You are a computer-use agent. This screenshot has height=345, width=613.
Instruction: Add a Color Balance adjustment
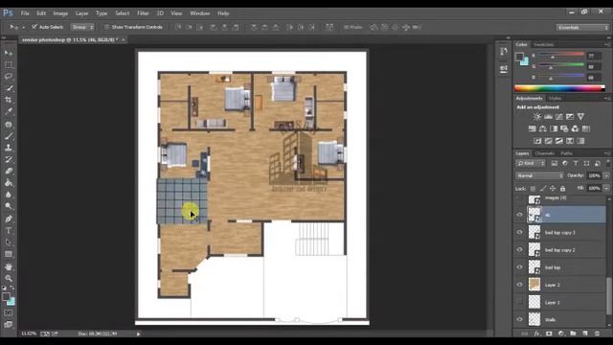point(543,128)
